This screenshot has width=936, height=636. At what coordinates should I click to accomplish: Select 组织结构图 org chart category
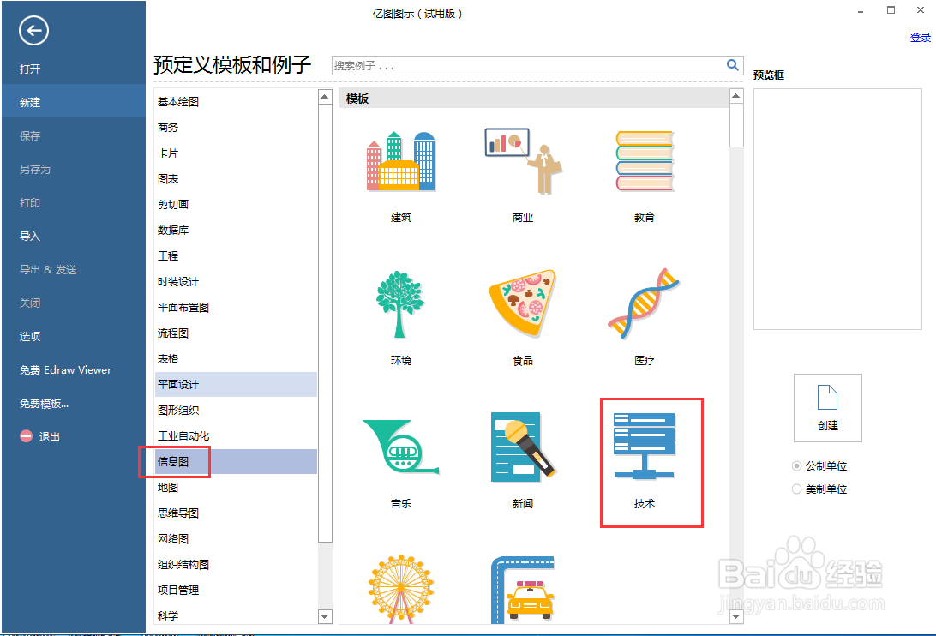(236, 564)
